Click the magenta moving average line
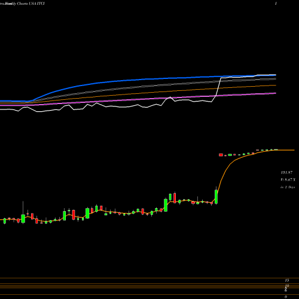The image size is (299, 299). coord(138,99)
